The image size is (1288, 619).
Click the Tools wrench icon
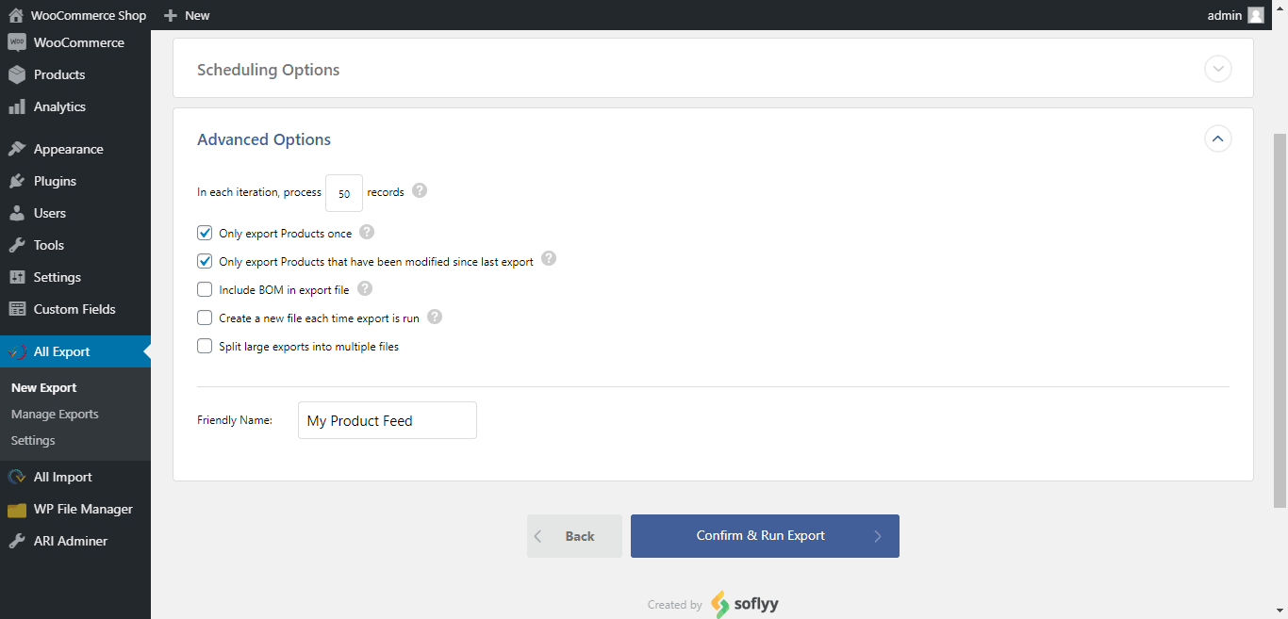[x=17, y=245]
